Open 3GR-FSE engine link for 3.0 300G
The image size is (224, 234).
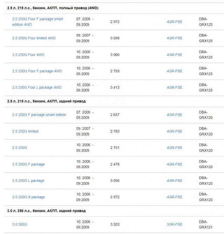click(175, 224)
